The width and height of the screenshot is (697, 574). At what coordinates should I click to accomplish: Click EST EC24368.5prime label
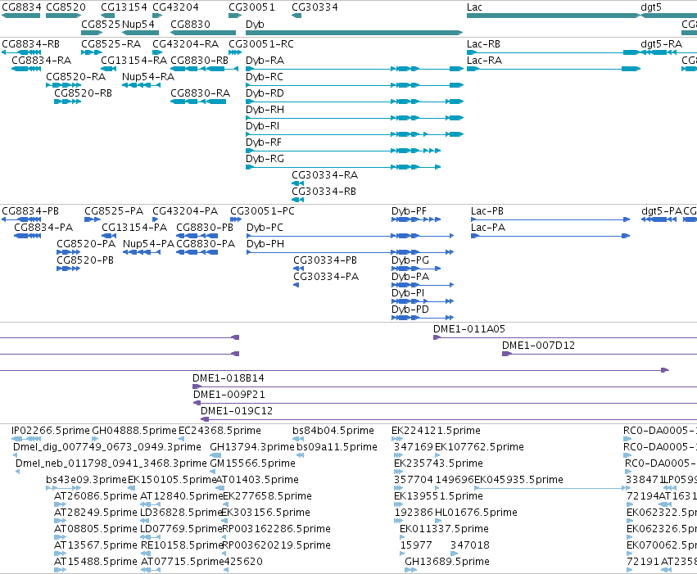tap(220, 431)
